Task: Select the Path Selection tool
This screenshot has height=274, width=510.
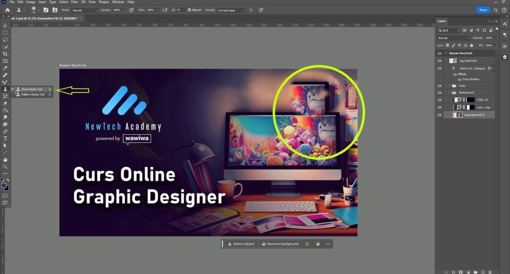Action: [5, 146]
